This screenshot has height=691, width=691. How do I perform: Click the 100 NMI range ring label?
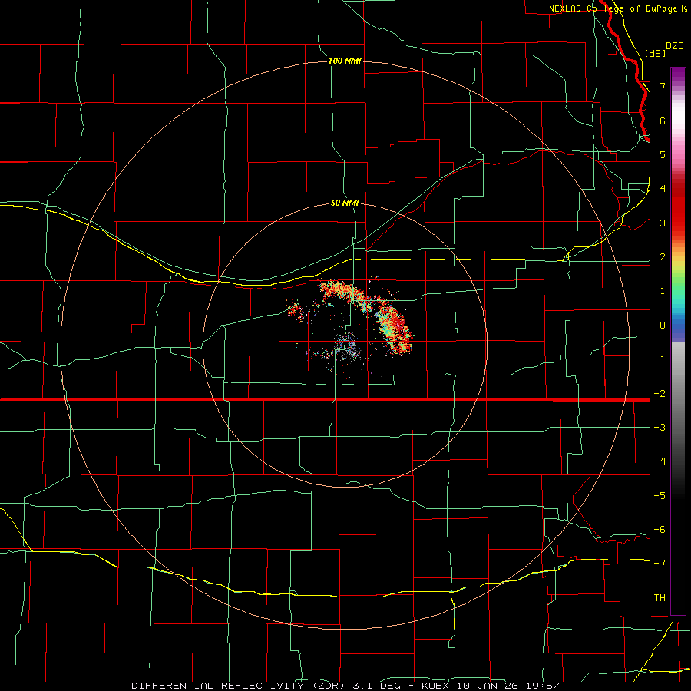click(345, 61)
